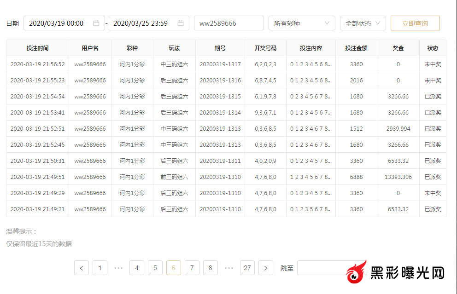Screen dimensions: 457x294
Task: Click the username field ww2589666
Action: point(228,23)
